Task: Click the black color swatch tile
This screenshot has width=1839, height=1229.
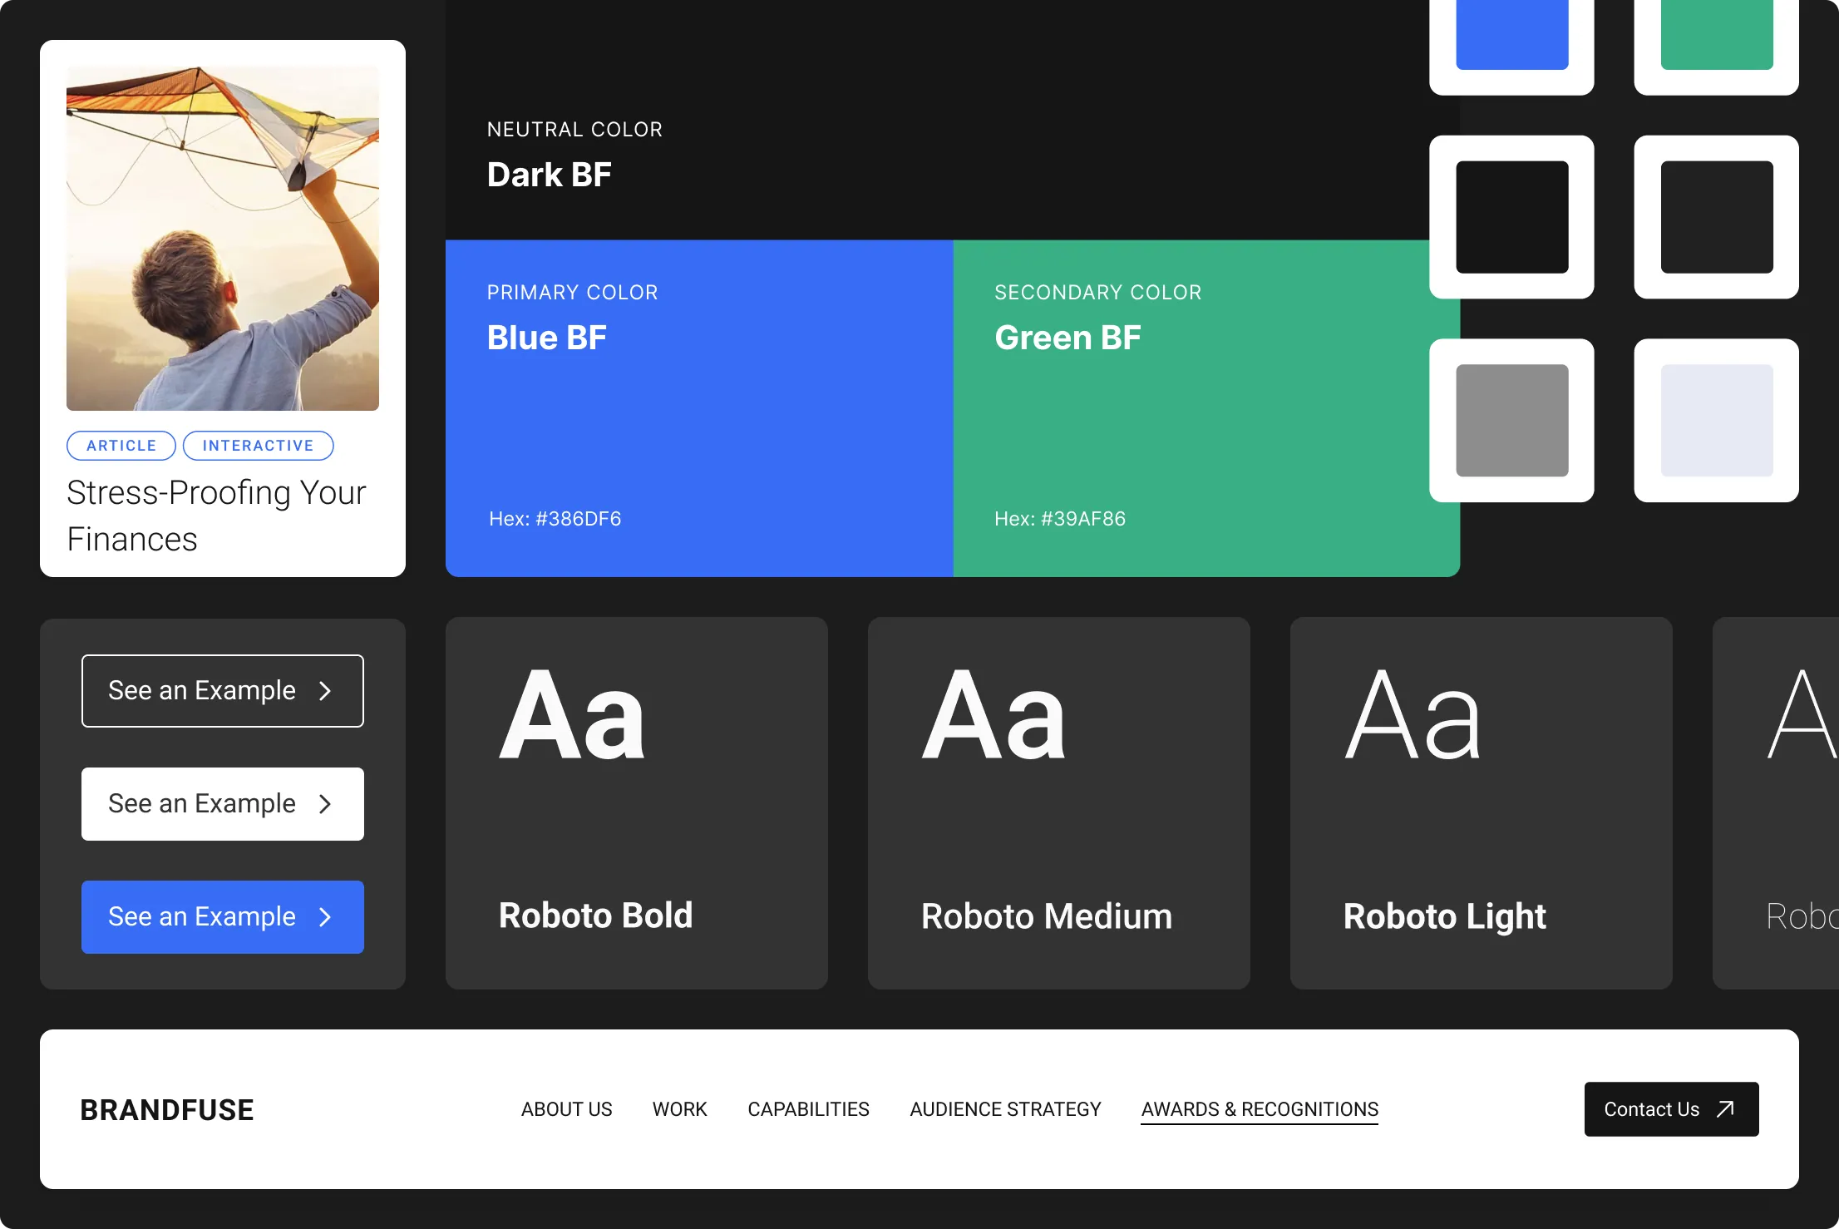Action: tap(1511, 217)
